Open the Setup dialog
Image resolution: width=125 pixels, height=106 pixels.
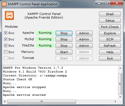(110, 20)
